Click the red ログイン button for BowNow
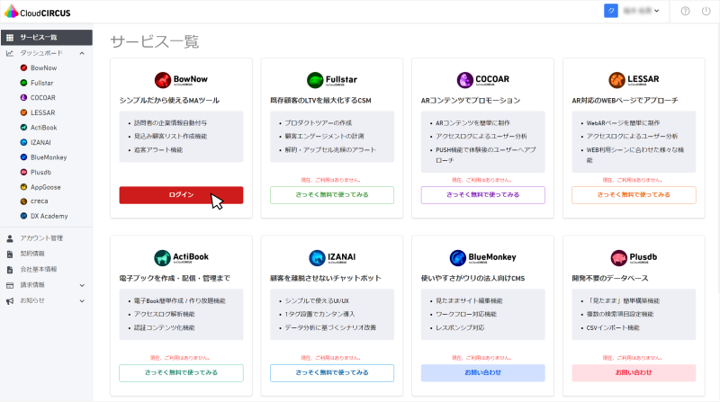 pos(181,195)
